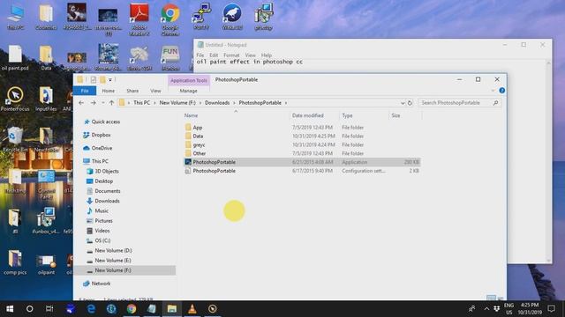The width and height of the screenshot is (565, 317).
Task: Select OS (C:) drive in navigation pane
Action: [102, 240]
